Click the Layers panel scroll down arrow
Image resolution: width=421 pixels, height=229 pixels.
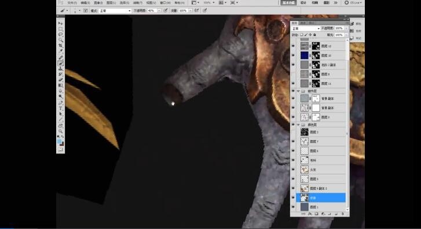coord(347,210)
